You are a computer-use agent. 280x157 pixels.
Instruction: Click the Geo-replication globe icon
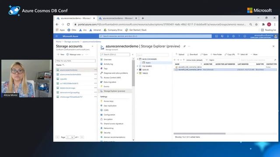[101, 106]
